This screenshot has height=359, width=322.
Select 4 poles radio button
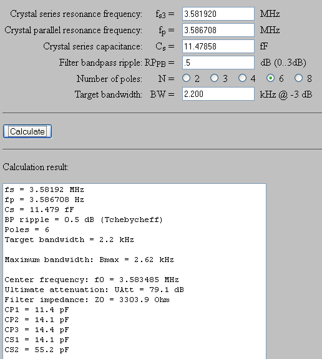tap(242, 78)
